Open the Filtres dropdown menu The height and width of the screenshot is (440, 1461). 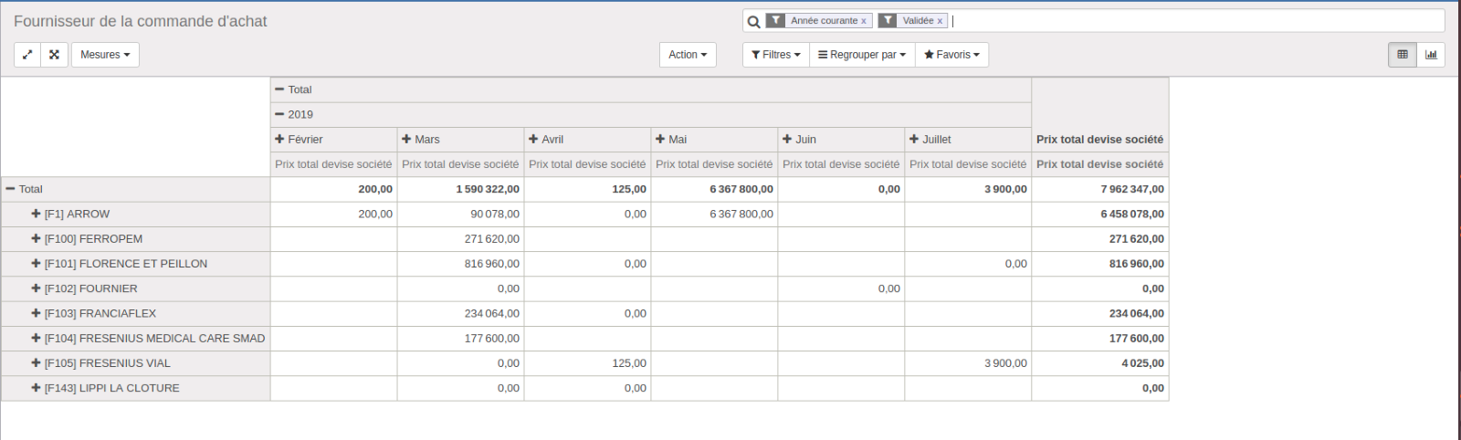point(775,55)
